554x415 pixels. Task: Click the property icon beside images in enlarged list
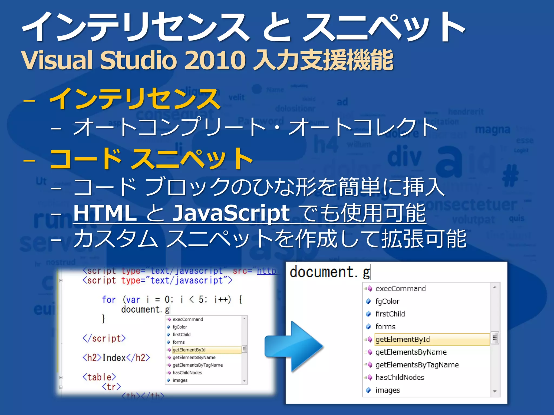(x=368, y=390)
